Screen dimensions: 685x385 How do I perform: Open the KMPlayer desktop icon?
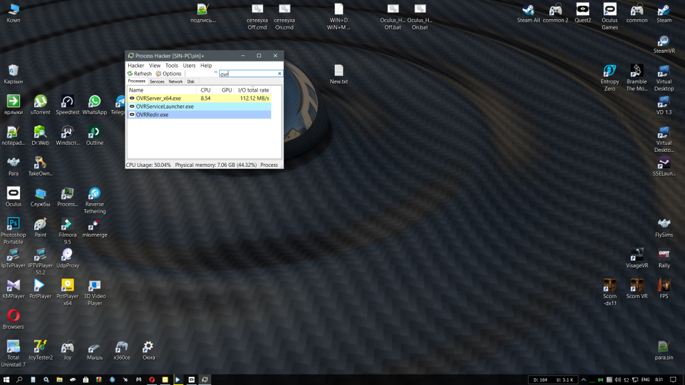click(x=13, y=289)
